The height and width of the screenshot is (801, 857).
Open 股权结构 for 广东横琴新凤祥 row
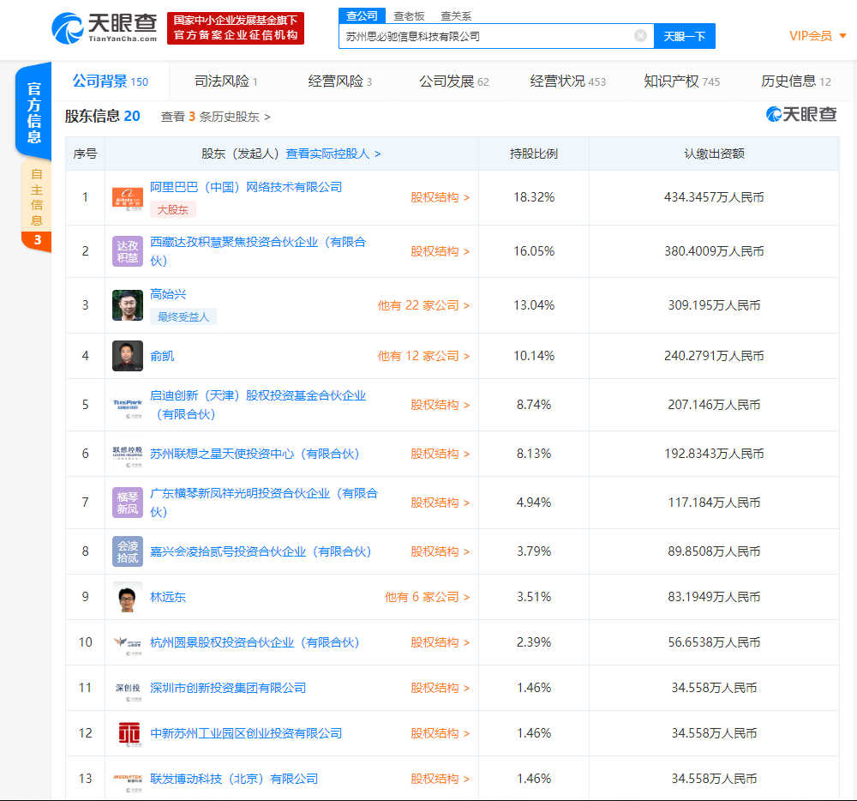coord(440,503)
